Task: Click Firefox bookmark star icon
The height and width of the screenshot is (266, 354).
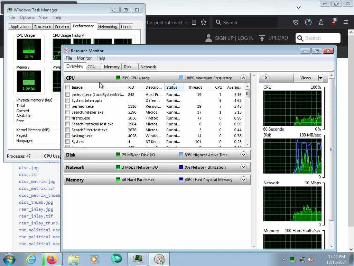Action: [x=204, y=23]
